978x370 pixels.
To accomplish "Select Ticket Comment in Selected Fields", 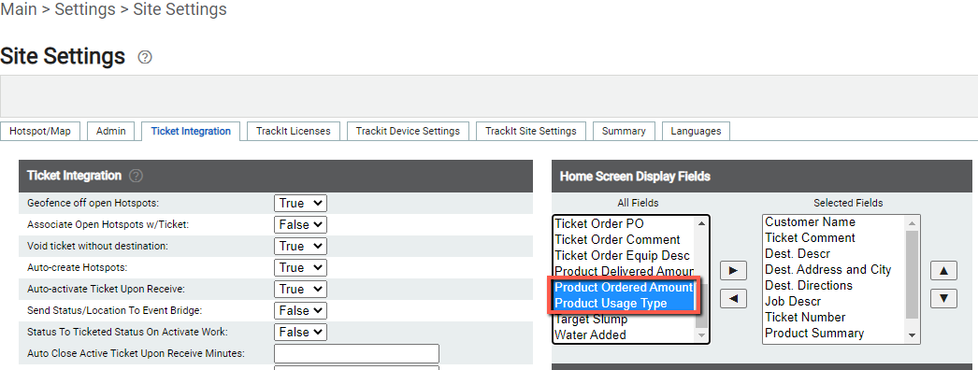I will 835,238.
